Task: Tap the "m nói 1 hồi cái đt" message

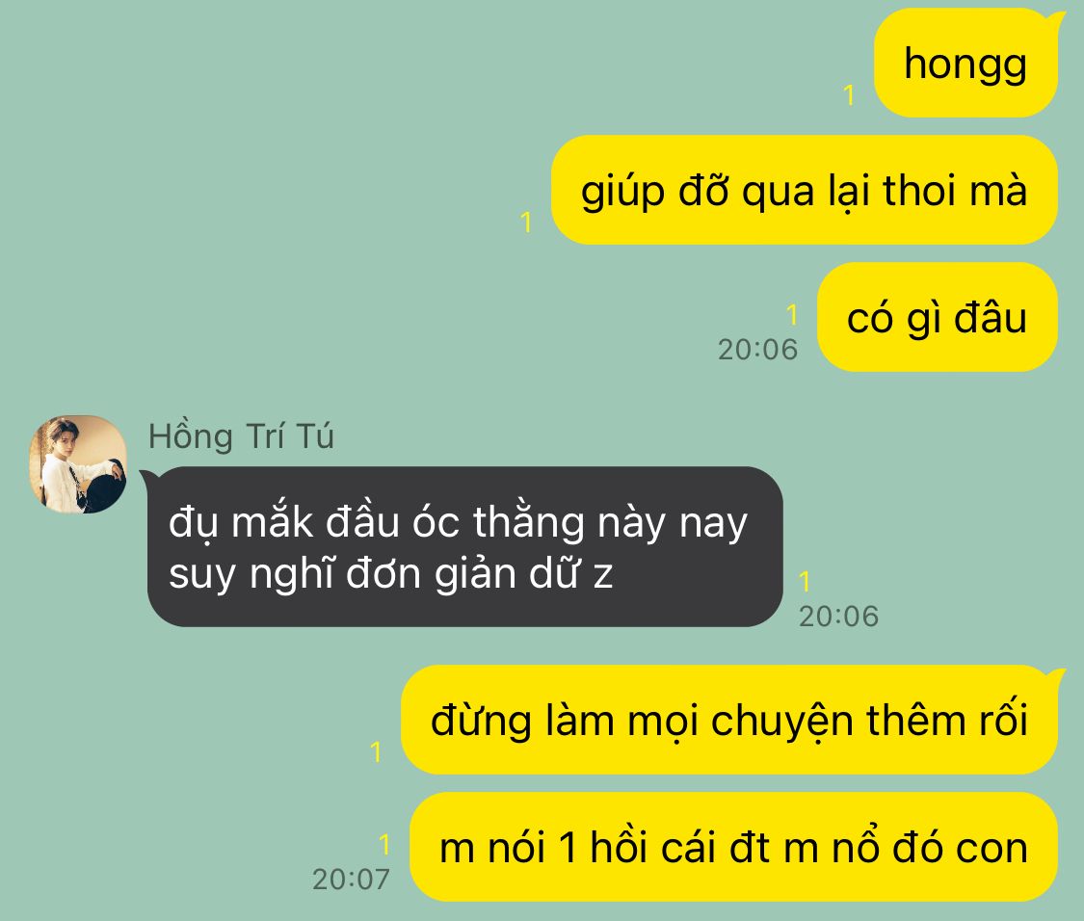Action: (733, 847)
